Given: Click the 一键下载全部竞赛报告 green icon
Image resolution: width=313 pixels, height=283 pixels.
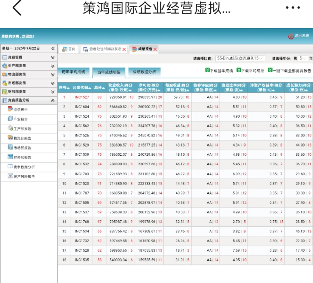Looking at the screenshot, I should tap(270, 70).
